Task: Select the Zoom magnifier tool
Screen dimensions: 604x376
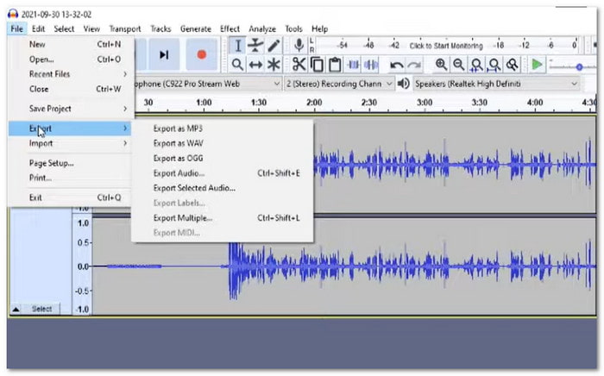Action: (x=237, y=65)
